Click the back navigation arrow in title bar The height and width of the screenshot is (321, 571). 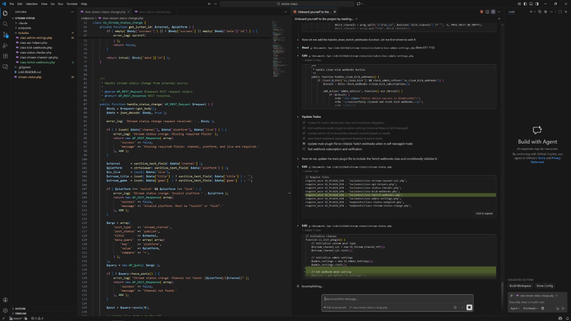pos(209,4)
